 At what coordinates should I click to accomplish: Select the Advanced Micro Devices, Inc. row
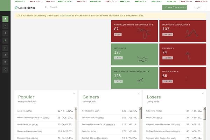click(173, 138)
